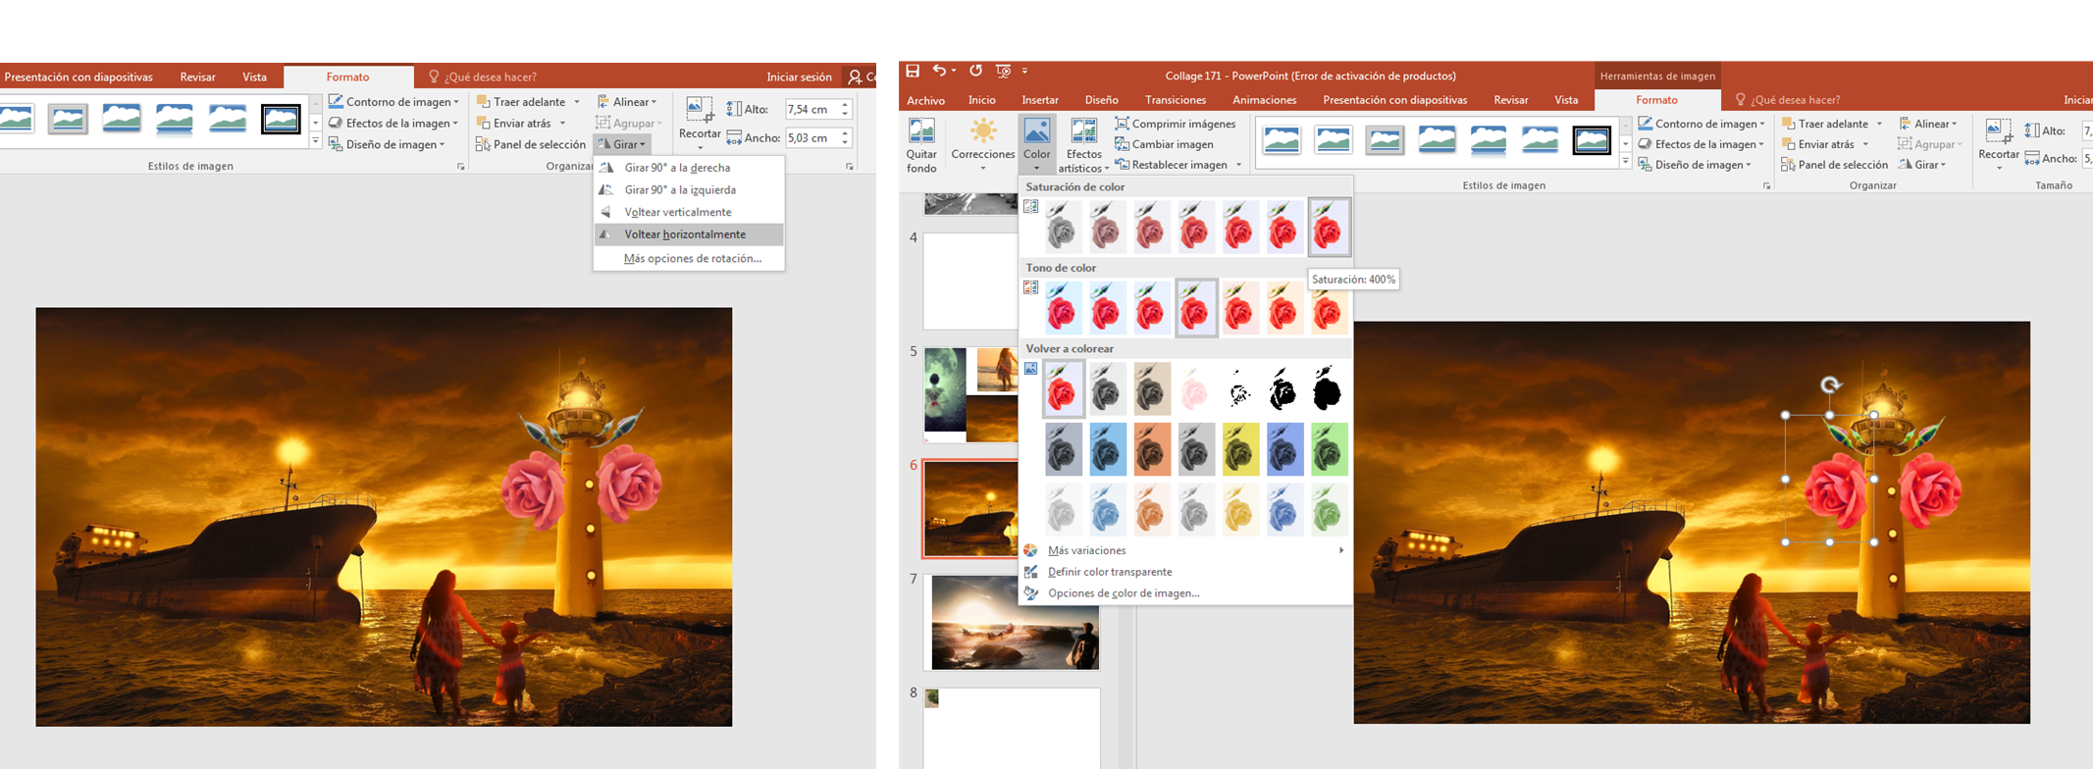The height and width of the screenshot is (769, 2093).
Task: Click Definir color transparente
Action: point(1109,572)
